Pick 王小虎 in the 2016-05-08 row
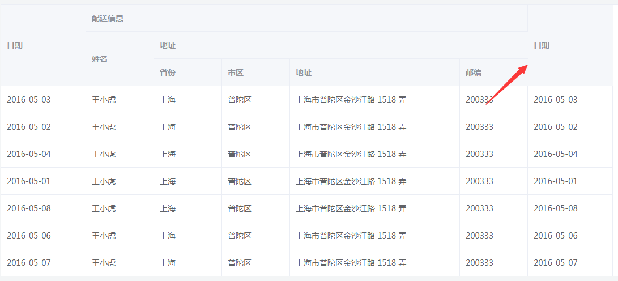The width and height of the screenshot is (618, 281). pos(104,208)
